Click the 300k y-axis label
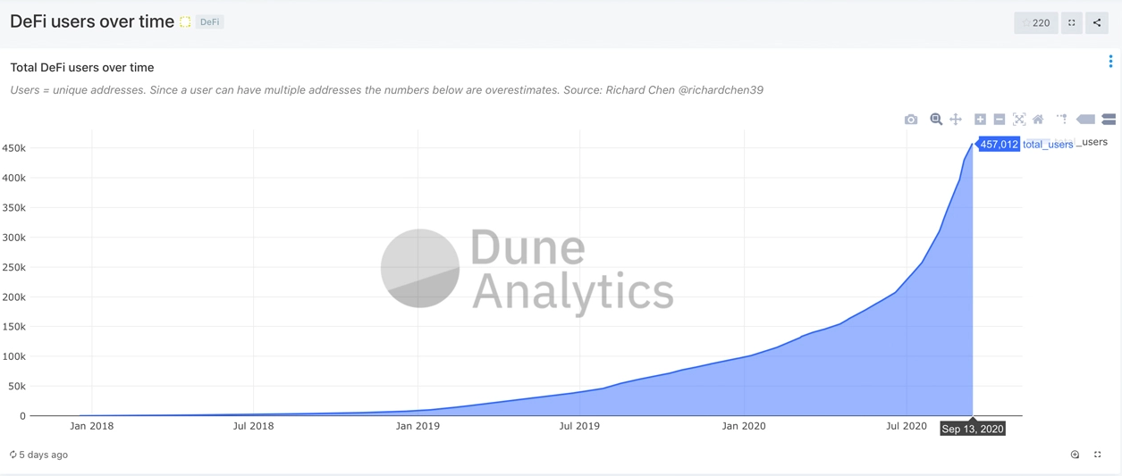 coord(14,238)
